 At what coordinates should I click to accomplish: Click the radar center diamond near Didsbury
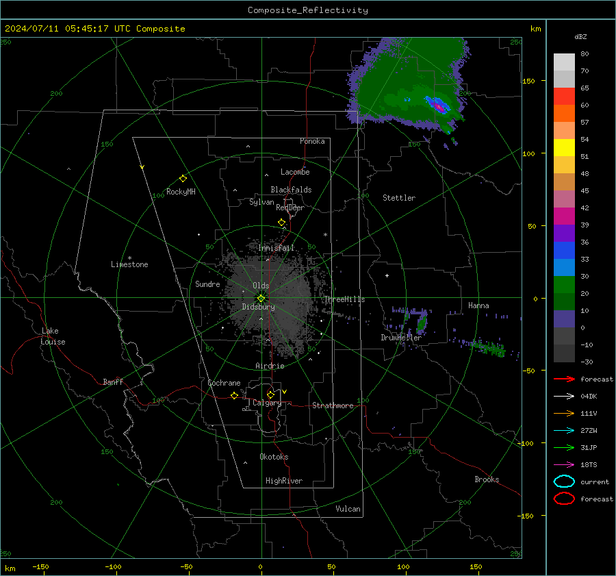(261, 299)
